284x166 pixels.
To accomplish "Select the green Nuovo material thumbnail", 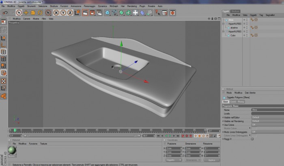I will pyautogui.click(x=12, y=152).
